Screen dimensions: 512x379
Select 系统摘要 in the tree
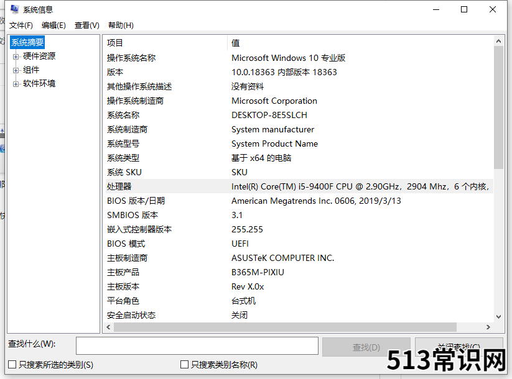point(27,42)
